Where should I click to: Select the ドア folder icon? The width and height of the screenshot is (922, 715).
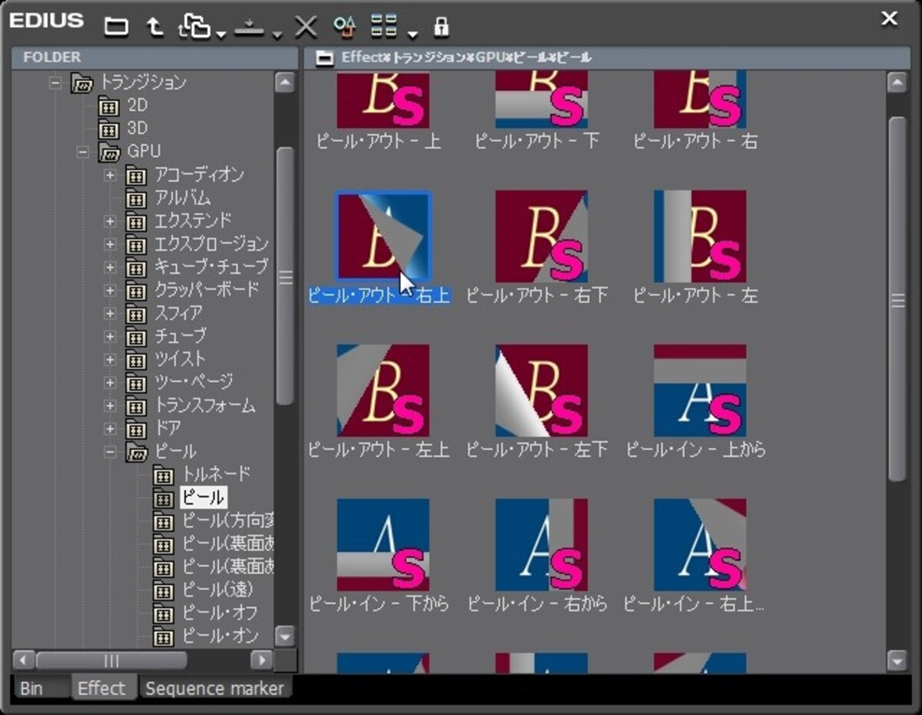point(136,429)
